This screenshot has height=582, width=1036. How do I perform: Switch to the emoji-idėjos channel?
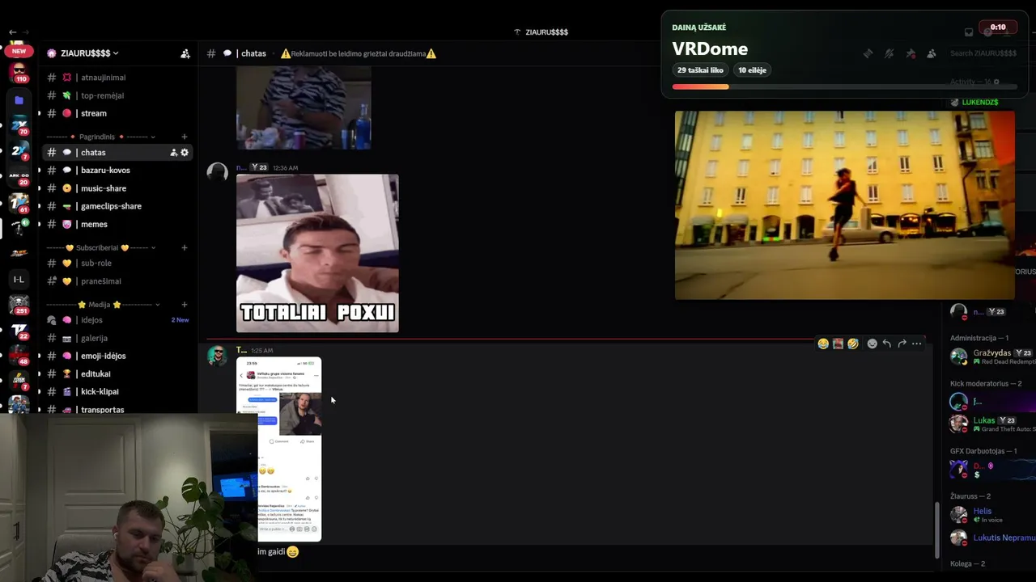(x=103, y=356)
